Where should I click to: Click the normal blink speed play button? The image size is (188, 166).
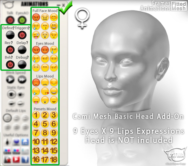point(10,80)
